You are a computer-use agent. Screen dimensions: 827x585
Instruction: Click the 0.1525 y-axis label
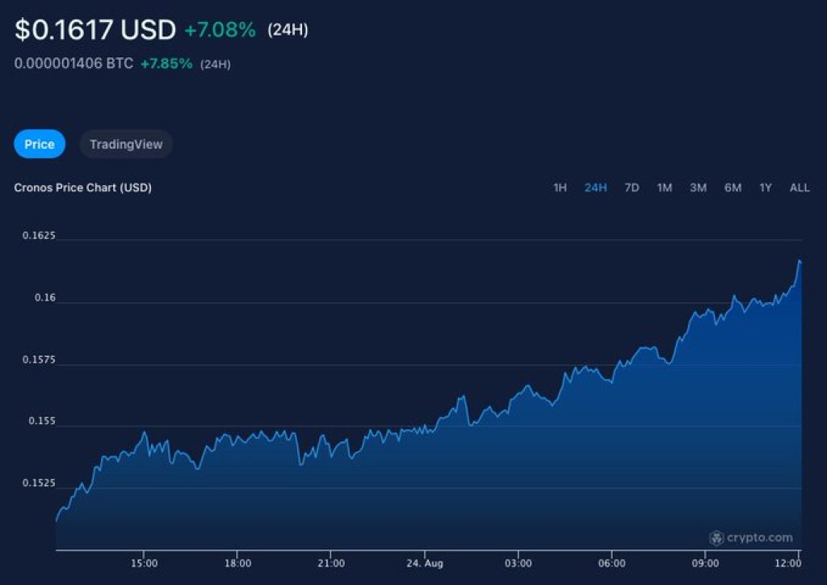coord(39,483)
